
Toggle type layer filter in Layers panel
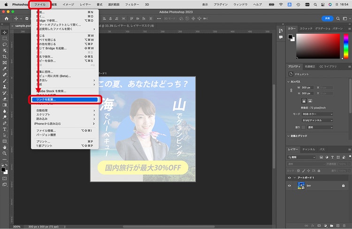coord(332,157)
